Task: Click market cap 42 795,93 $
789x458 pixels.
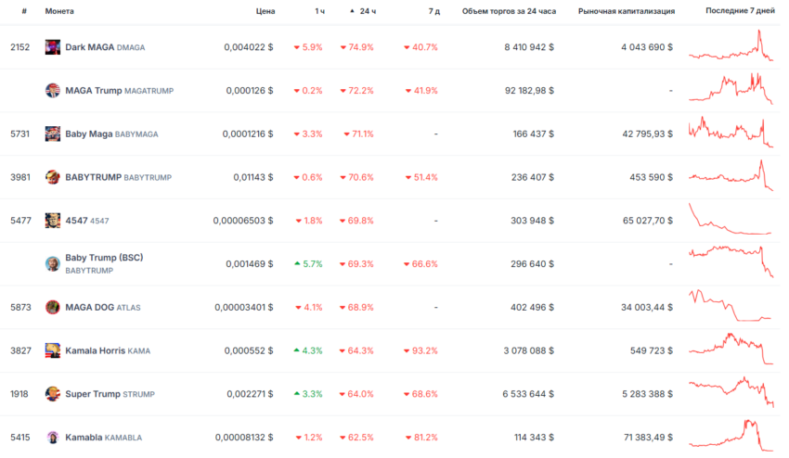Action: coord(648,134)
